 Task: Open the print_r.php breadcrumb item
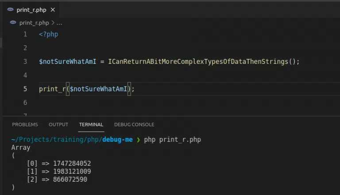pos(35,22)
